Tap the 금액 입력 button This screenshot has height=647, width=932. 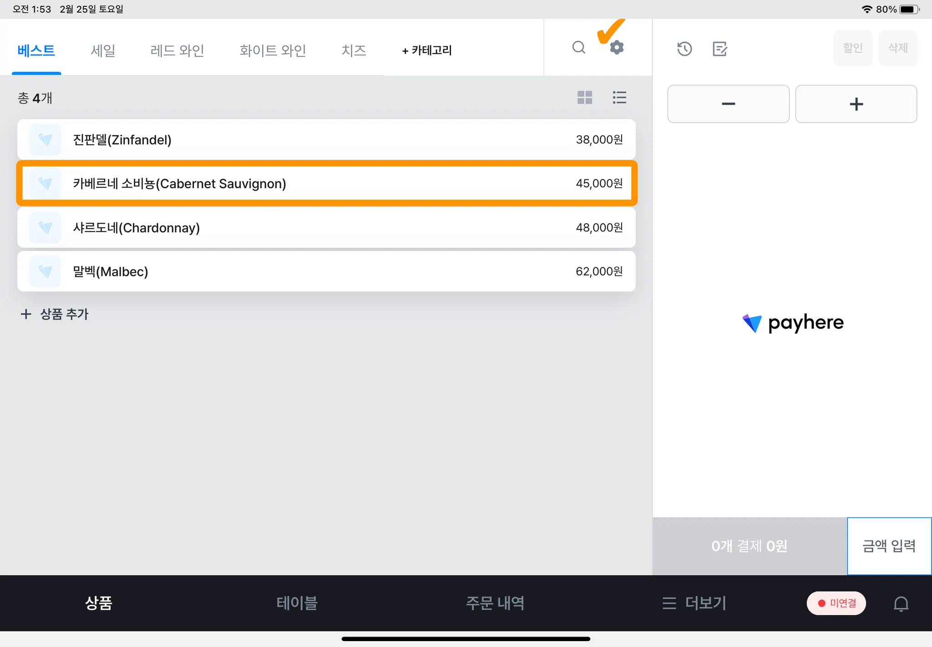click(x=889, y=546)
